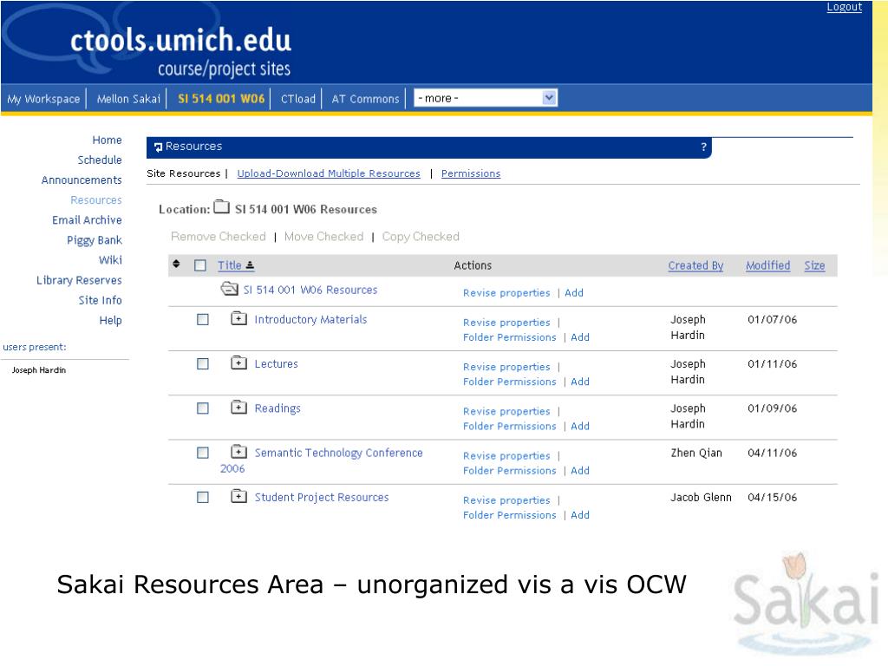The height and width of the screenshot is (666, 888).
Task: Switch to AT Commons tab
Action: (365, 99)
